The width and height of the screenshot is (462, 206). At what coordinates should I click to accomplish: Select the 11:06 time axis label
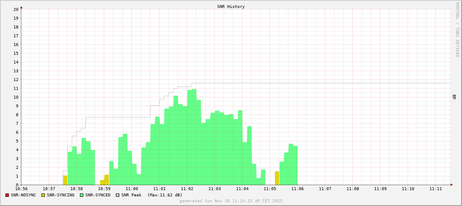(297, 189)
